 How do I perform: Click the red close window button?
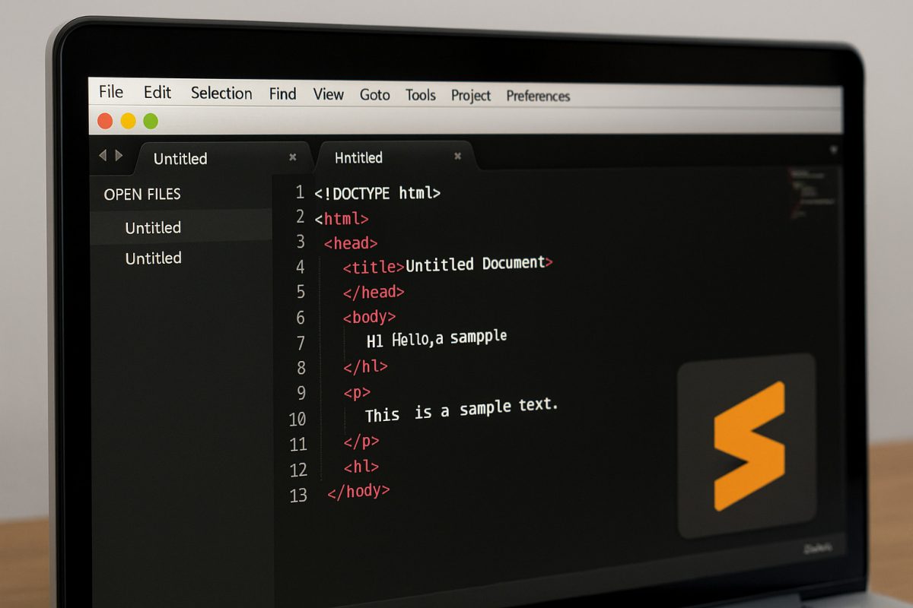106,121
